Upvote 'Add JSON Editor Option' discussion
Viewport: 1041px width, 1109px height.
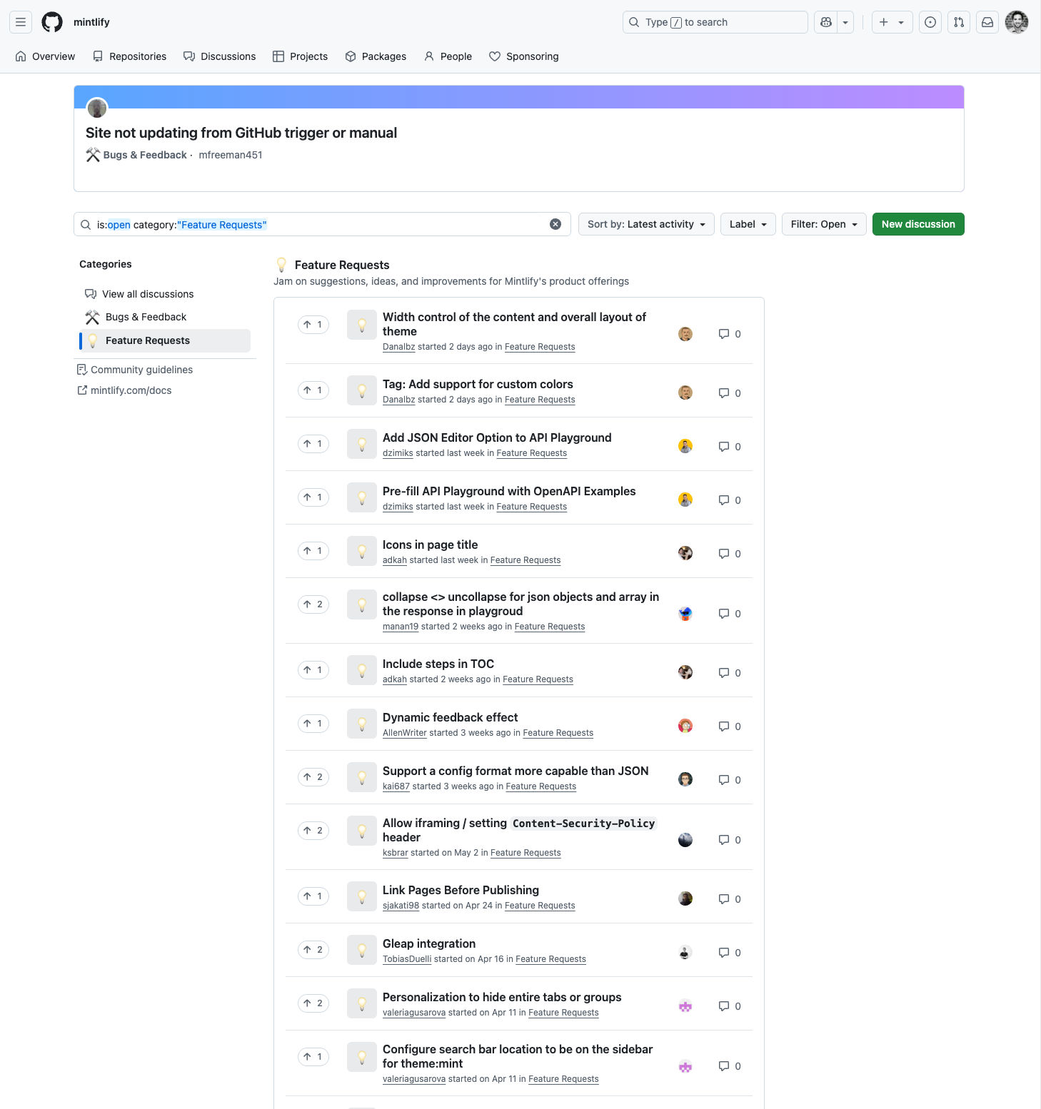coord(313,444)
